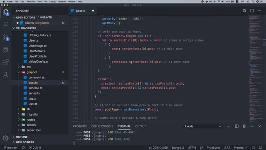Open schema.ts in graphql folder
Screen dimensions: 266x150
35,88
